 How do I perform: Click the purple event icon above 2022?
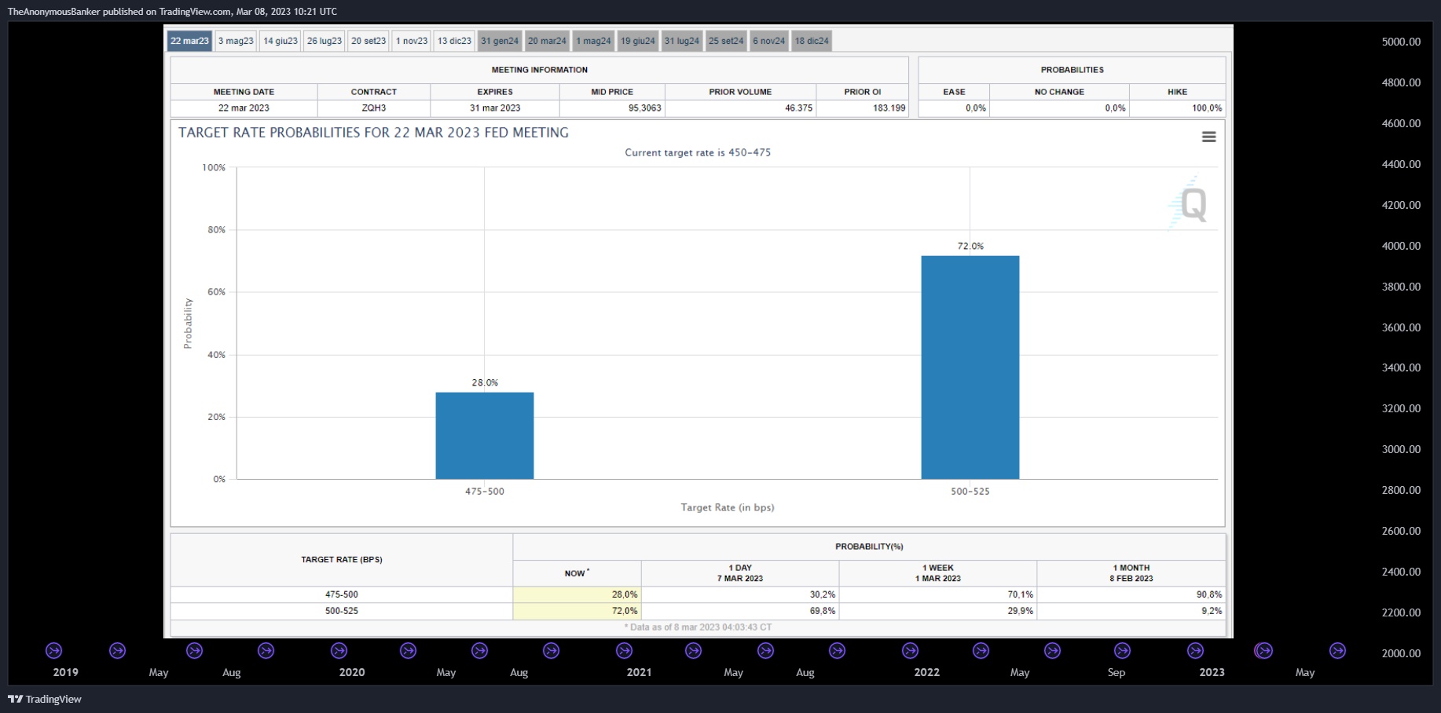pyautogui.click(x=910, y=650)
